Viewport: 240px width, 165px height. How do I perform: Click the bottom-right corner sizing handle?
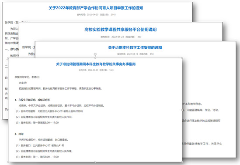pyautogui.click(x=182, y=162)
